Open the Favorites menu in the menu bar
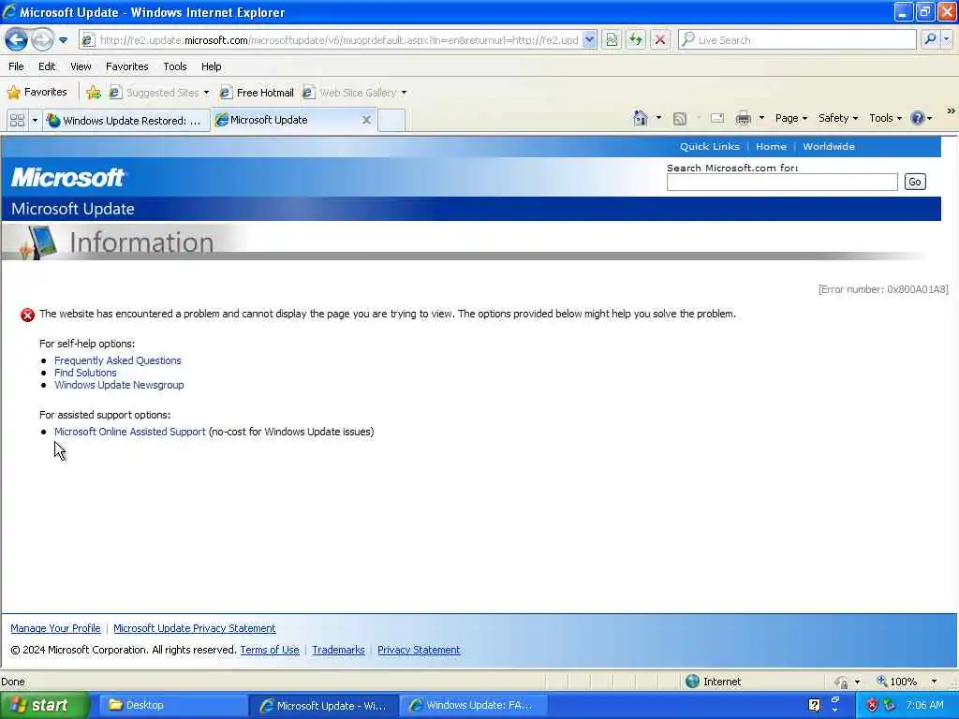 pos(127,66)
